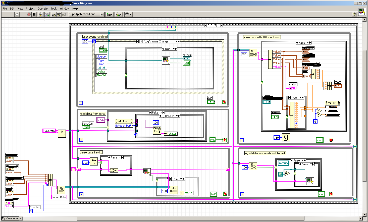Viewport: 368px width, 222px height.
Task: Select the Wait Until Next ms metronome node
Action: click(x=286, y=137)
